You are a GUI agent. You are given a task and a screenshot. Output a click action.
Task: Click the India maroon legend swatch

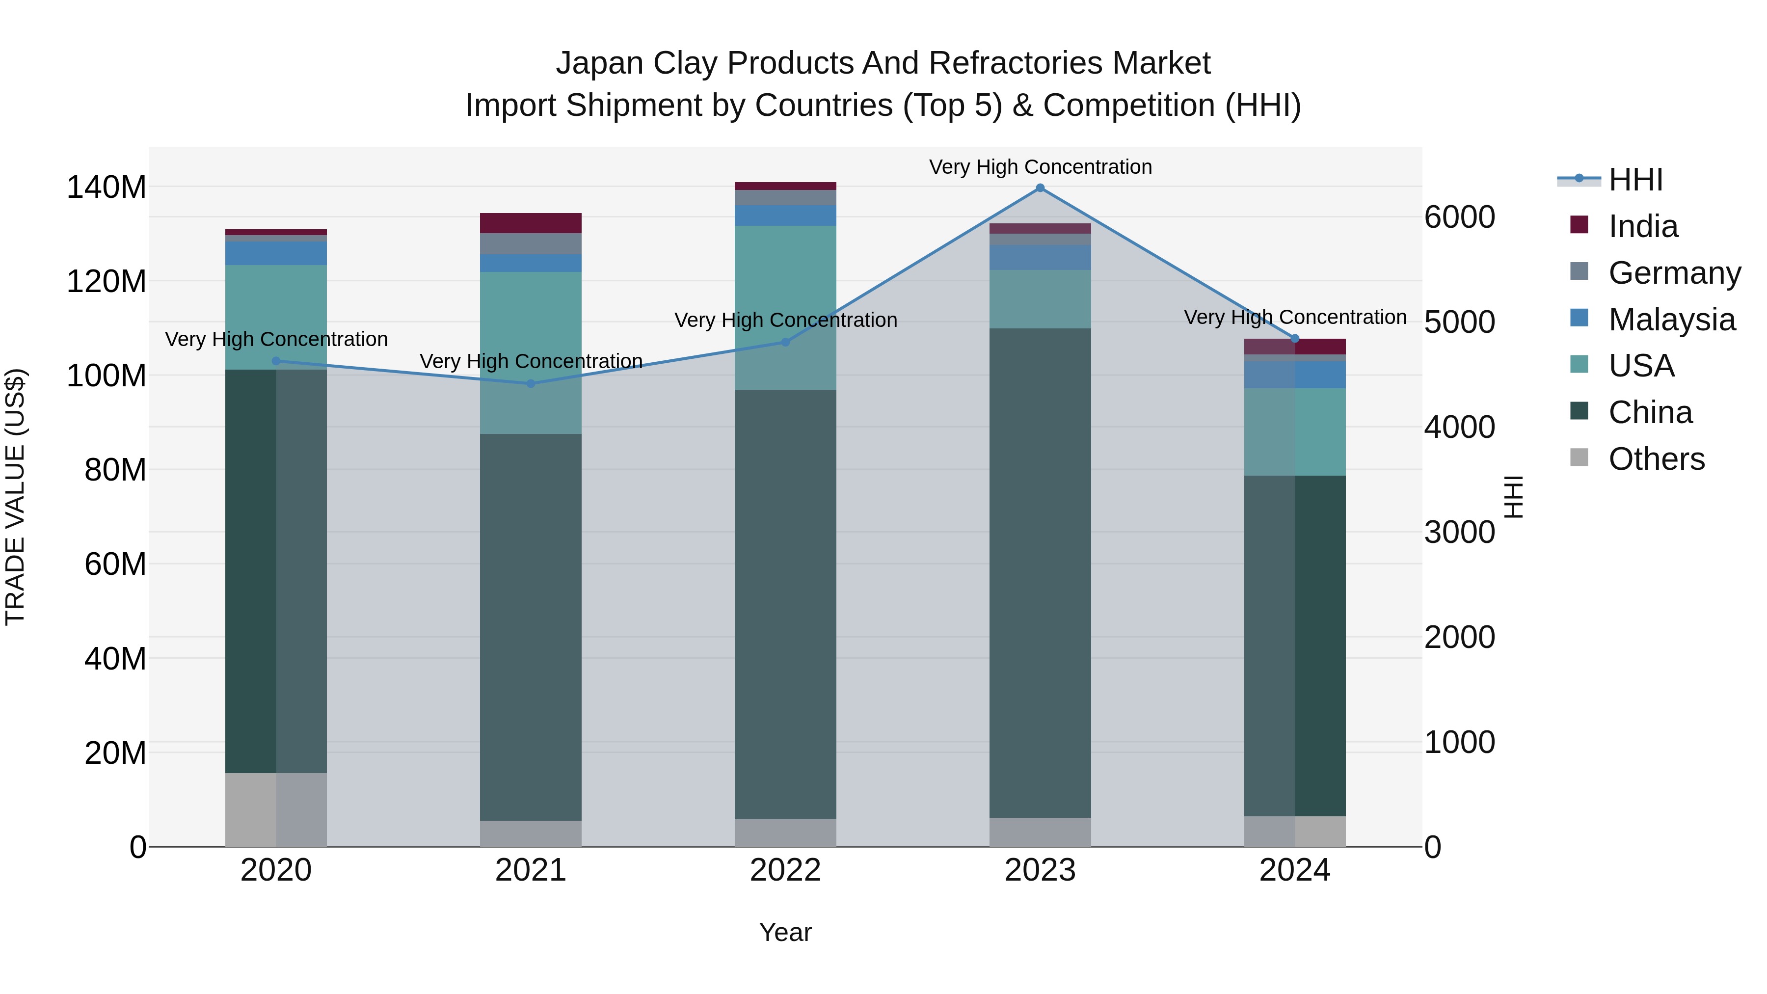pos(1579,224)
